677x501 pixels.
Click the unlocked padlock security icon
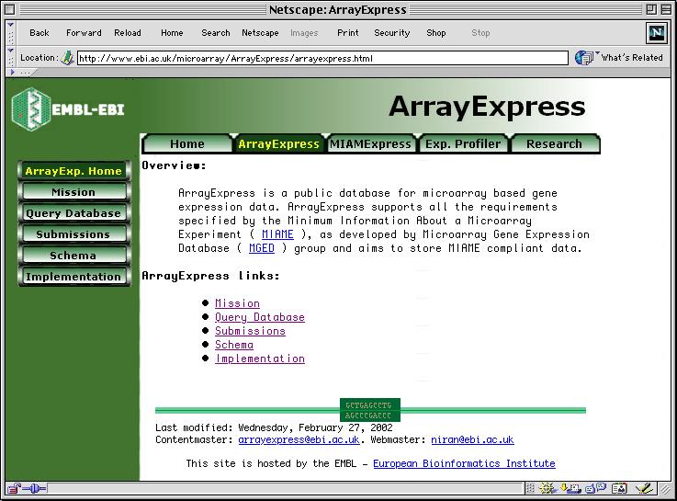click(x=14, y=488)
